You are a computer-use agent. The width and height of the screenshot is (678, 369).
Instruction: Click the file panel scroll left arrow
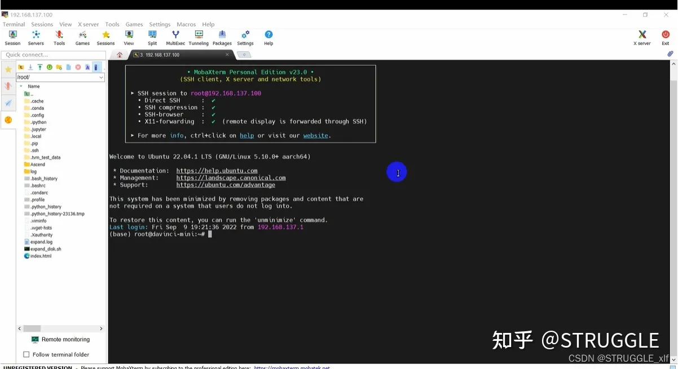pos(20,328)
